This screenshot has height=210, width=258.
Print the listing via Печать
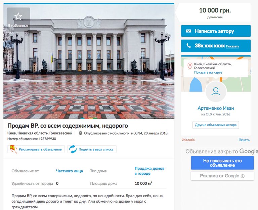[x=244, y=140]
